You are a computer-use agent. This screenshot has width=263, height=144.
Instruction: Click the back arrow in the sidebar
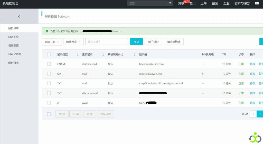tap(19, 16)
